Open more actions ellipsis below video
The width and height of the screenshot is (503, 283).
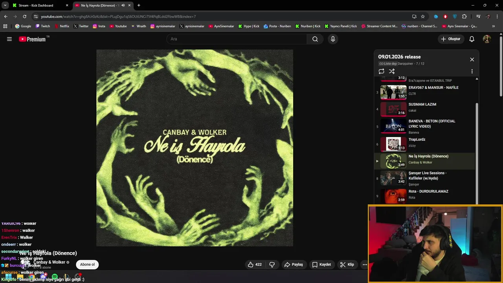(x=365, y=265)
